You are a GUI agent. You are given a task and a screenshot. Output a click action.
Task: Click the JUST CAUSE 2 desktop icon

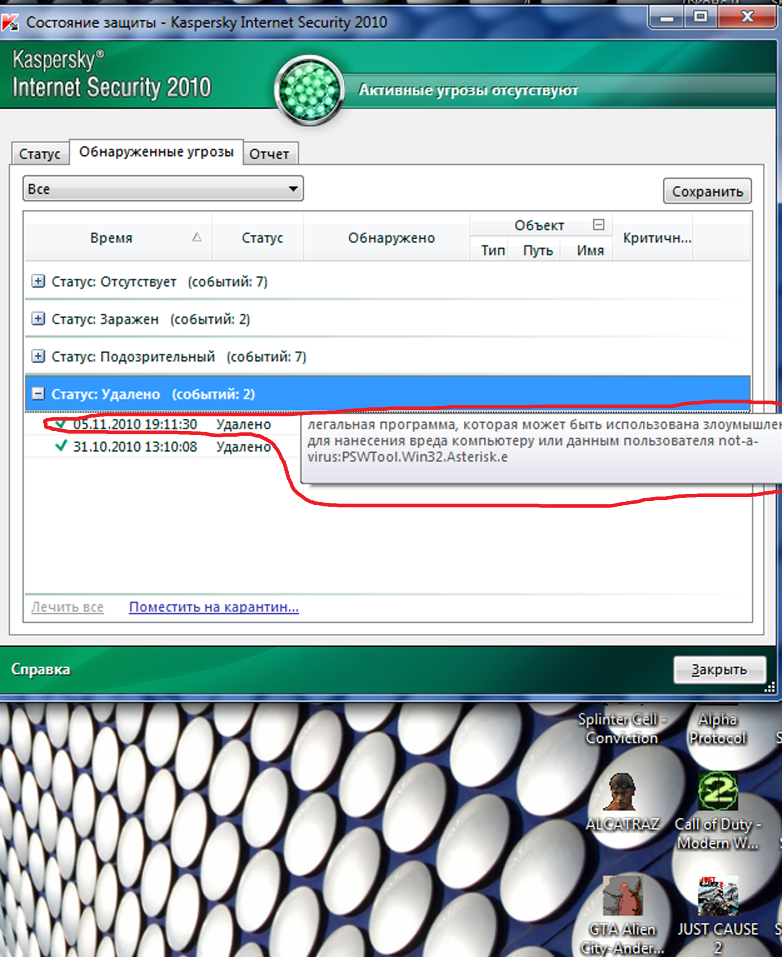(x=718, y=914)
